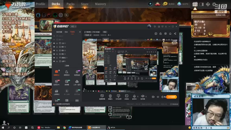Select the Decks tab in MTG Arena

[x=56, y=4]
